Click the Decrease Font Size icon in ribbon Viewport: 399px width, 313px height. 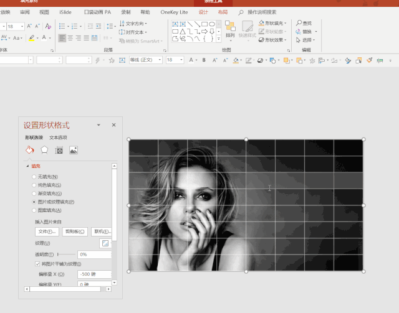[x=37, y=26]
